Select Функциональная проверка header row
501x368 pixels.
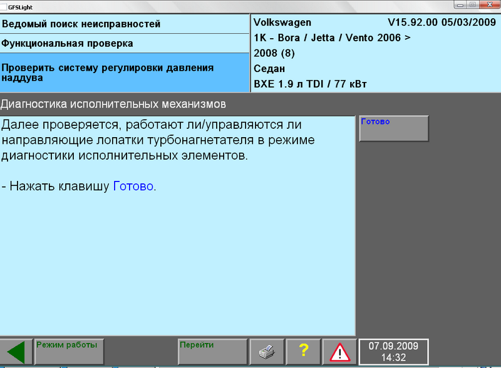coord(125,43)
